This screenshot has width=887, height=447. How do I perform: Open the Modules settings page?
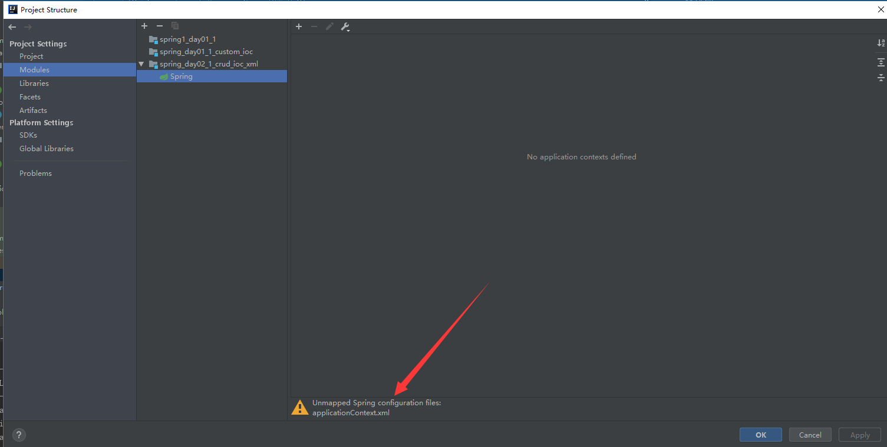tap(70, 69)
